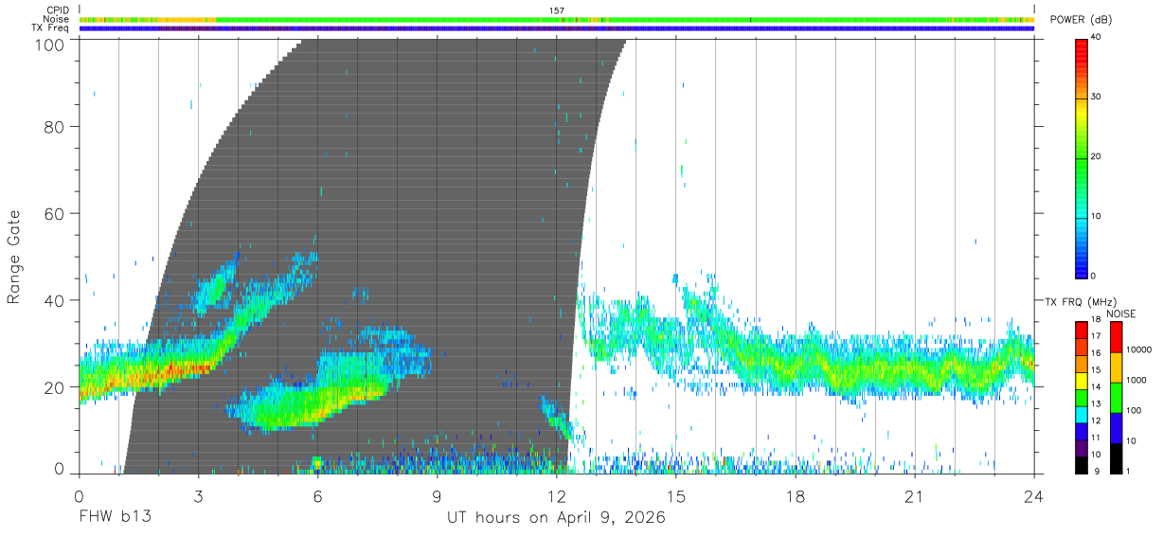Click x-axis tick label 24
The height and width of the screenshot is (537, 1163).
point(1034,496)
